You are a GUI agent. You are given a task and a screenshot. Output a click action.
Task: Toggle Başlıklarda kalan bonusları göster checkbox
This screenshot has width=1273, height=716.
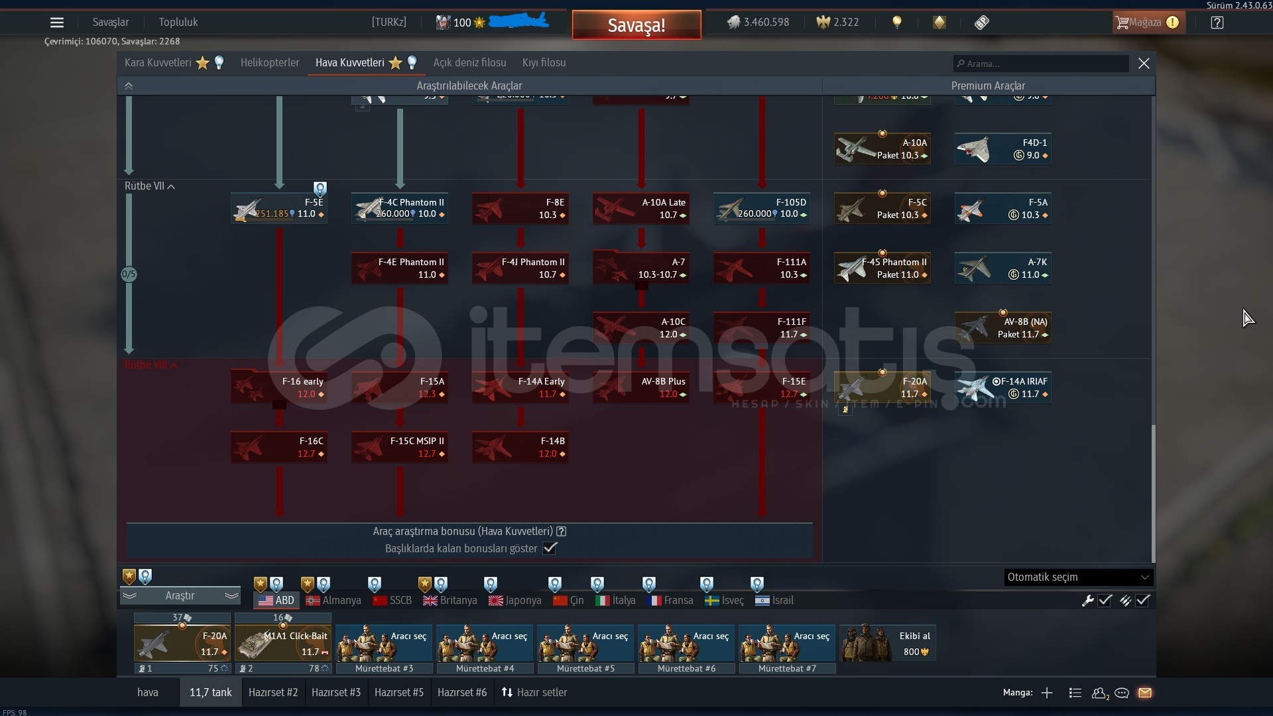click(550, 548)
